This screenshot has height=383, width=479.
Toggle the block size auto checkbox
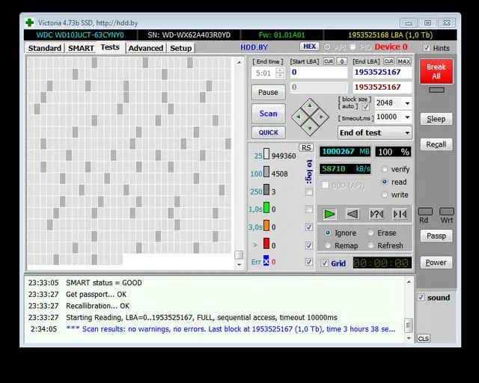tap(366, 106)
